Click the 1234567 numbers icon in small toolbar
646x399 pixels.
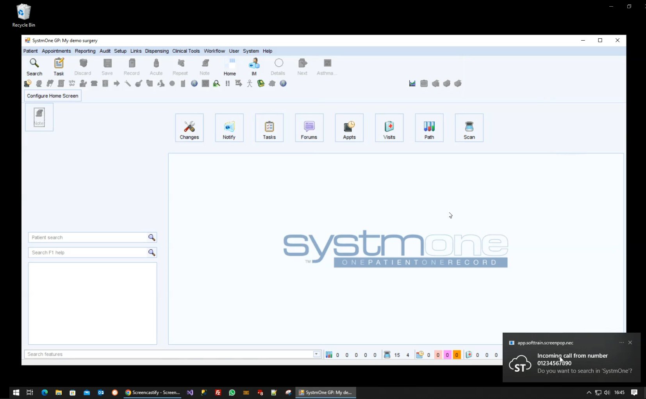(x=72, y=84)
